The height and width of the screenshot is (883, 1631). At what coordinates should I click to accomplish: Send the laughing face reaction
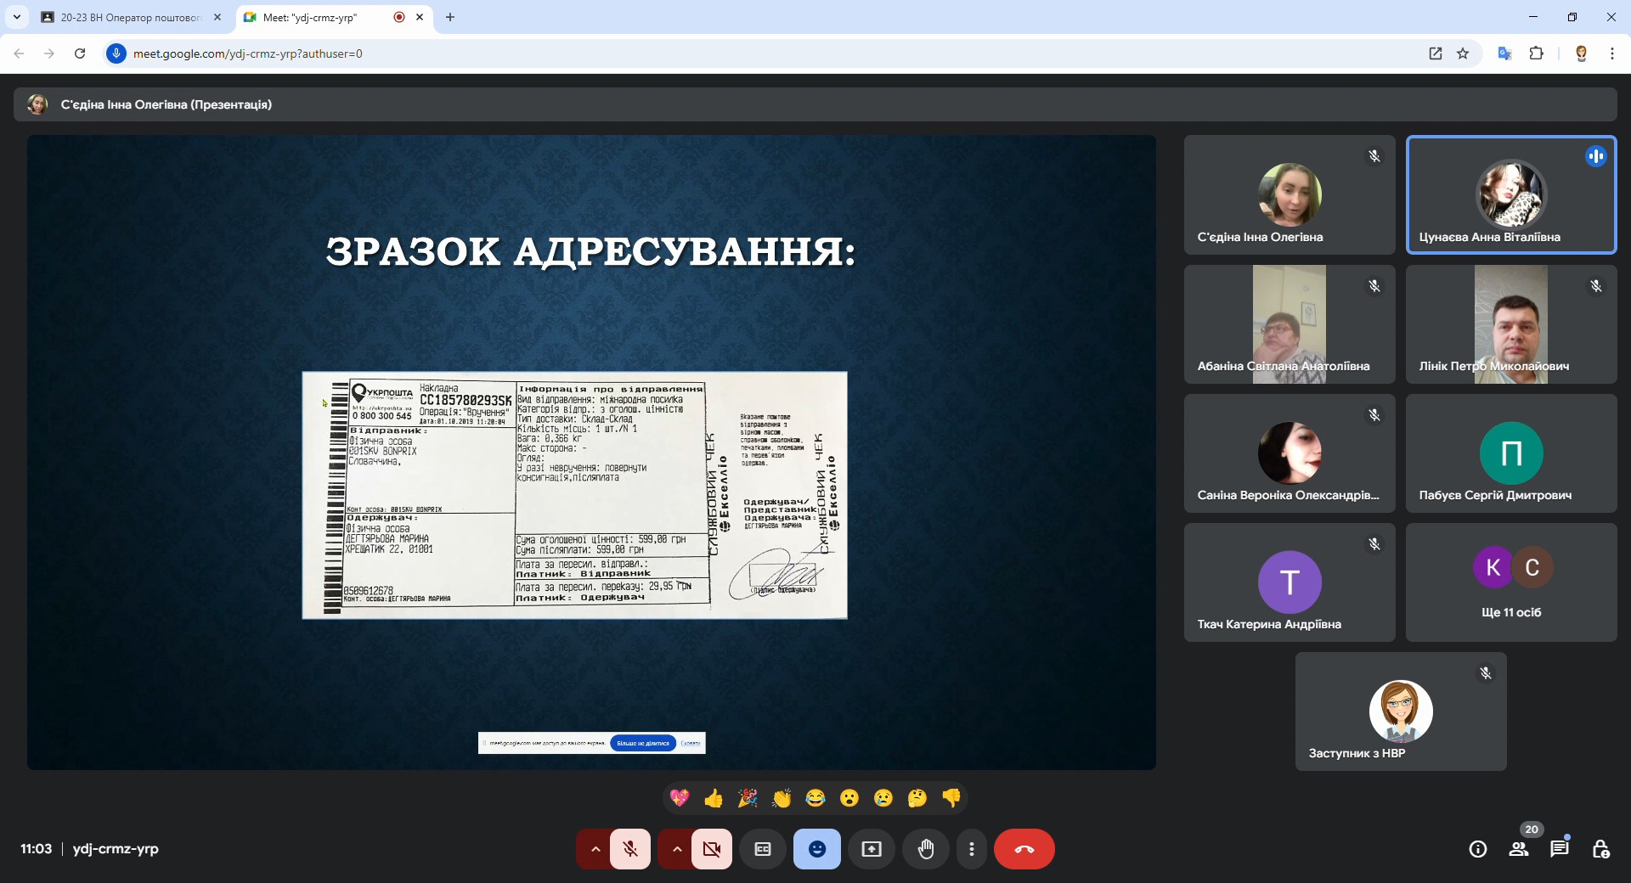coord(815,798)
